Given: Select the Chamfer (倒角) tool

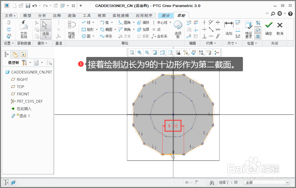Looking at the screenshot, I should click(x=125, y=29).
